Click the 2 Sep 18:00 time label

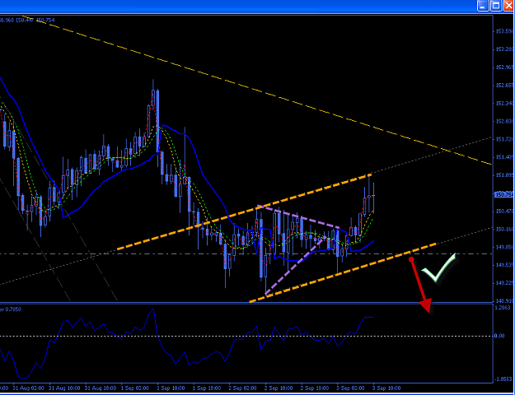pyautogui.click(x=315, y=388)
